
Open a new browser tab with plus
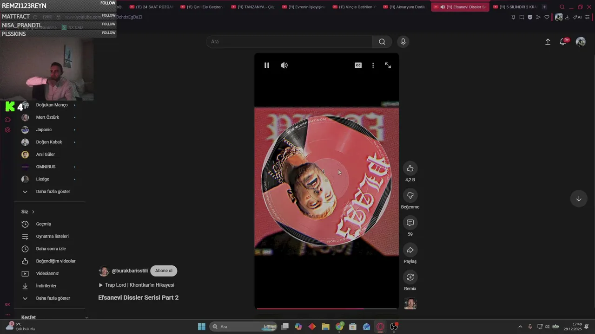pyautogui.click(x=544, y=7)
